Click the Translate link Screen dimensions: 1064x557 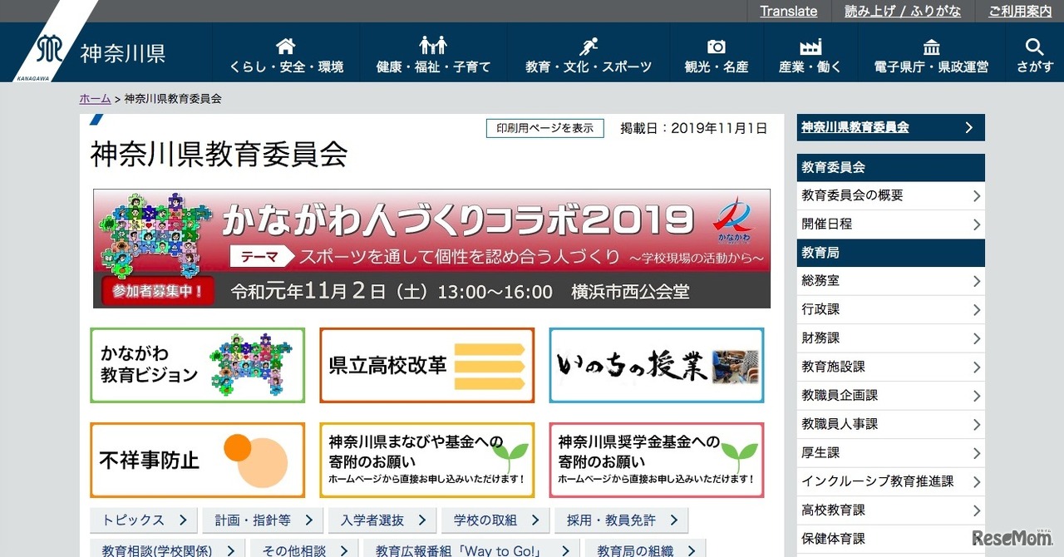(788, 11)
